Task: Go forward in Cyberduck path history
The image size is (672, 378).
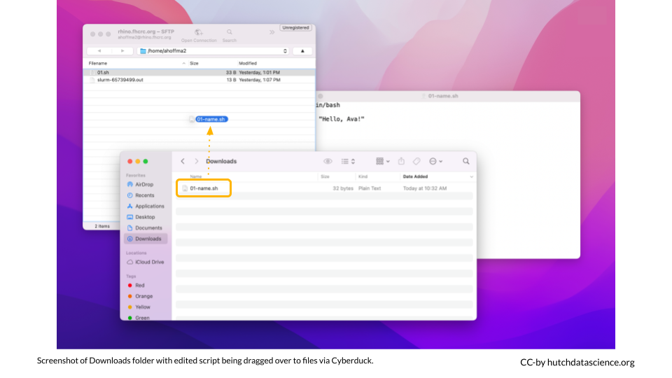Action: [x=122, y=50]
